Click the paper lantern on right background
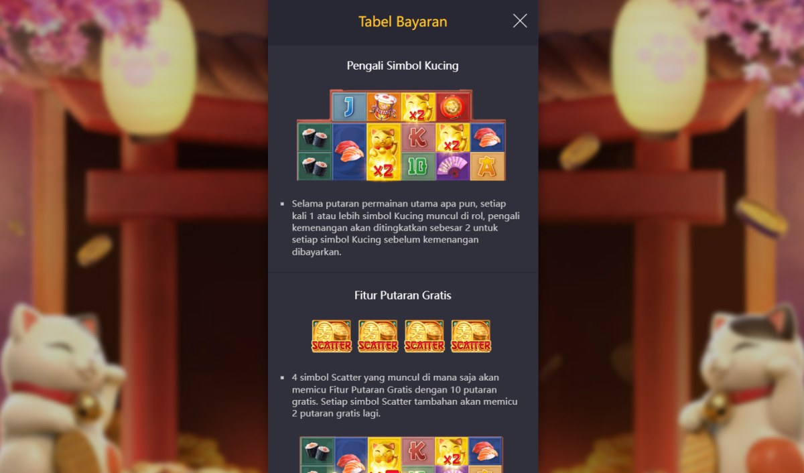This screenshot has height=473, width=804. 657,67
